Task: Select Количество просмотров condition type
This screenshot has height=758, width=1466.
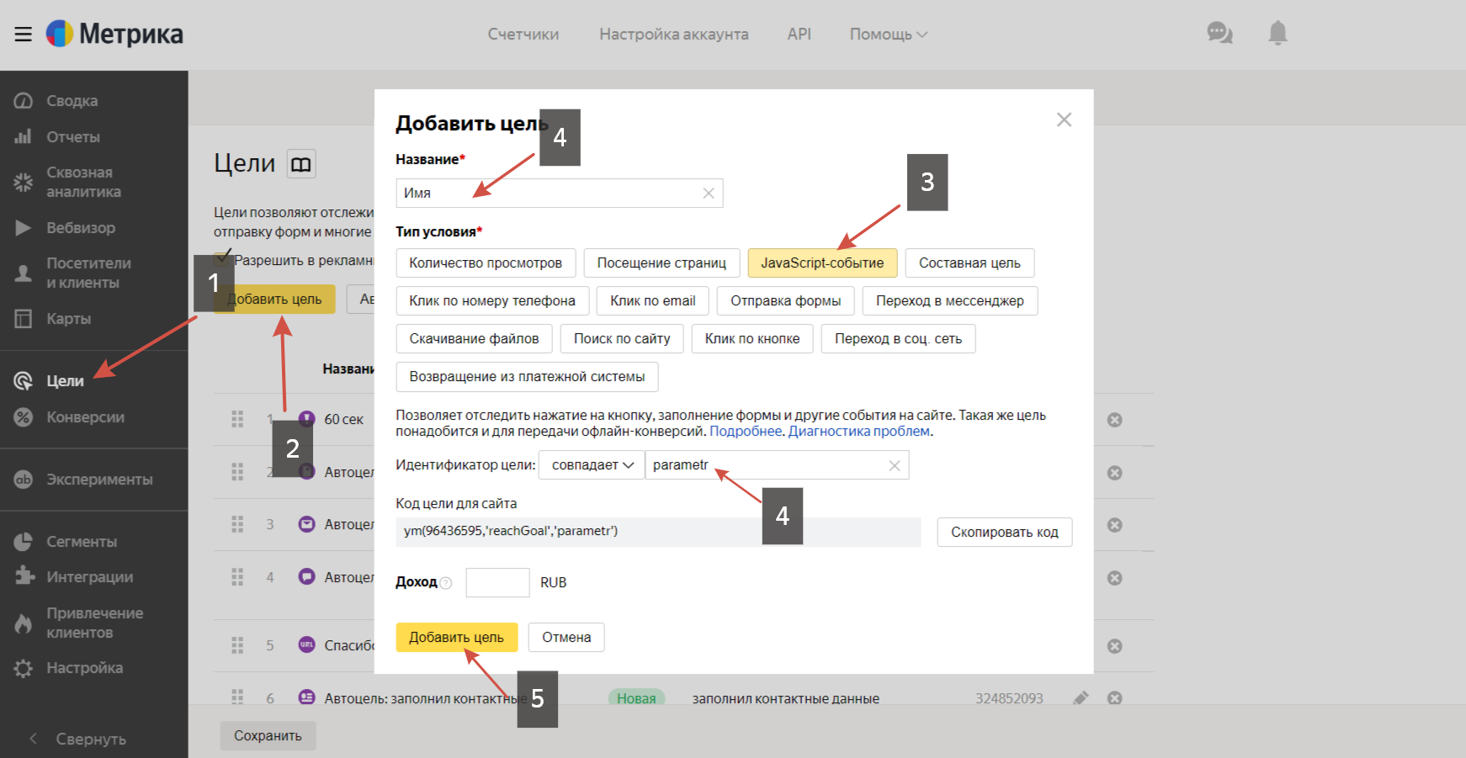Action: [x=486, y=262]
